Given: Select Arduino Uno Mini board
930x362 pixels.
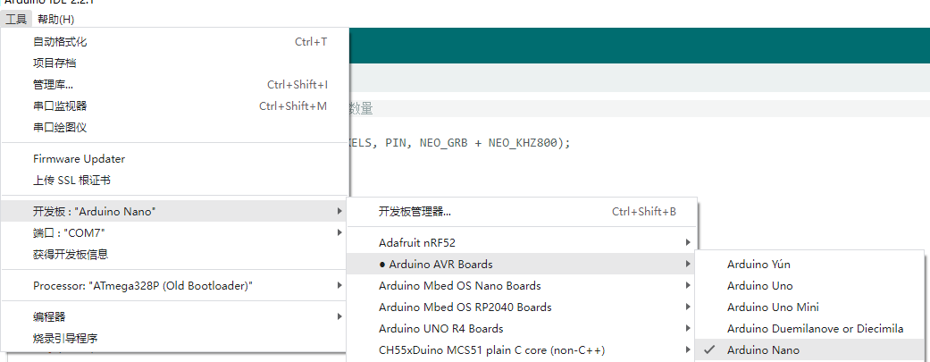Looking at the screenshot, I should coord(809,307).
